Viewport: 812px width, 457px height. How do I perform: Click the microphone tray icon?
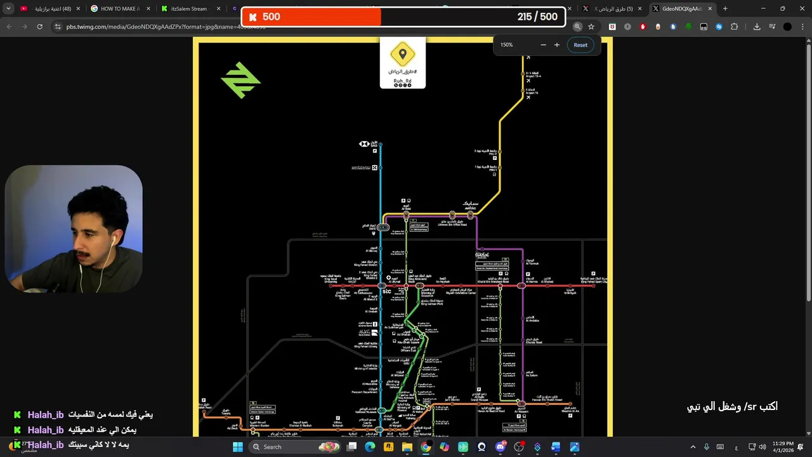707,447
